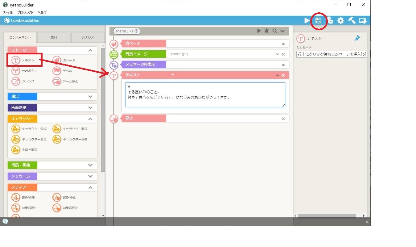Select the ラベル component
Image resolution: width=416 pixels, height=247 pixels.
(x=62, y=71)
